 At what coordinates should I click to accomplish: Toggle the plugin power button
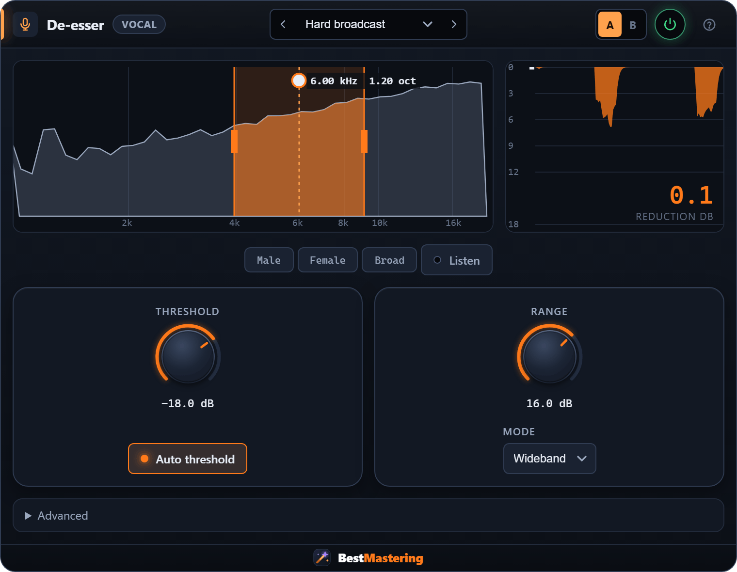click(670, 24)
